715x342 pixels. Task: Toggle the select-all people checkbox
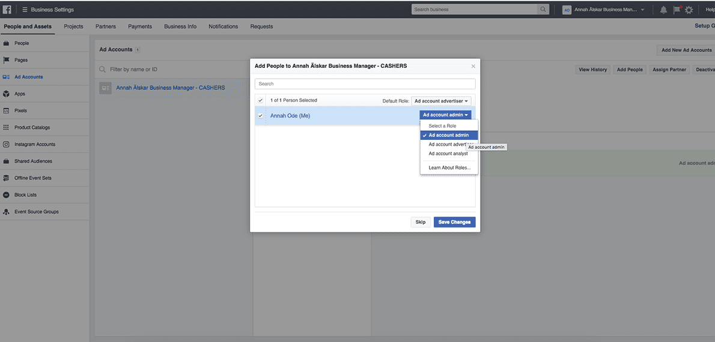click(260, 100)
